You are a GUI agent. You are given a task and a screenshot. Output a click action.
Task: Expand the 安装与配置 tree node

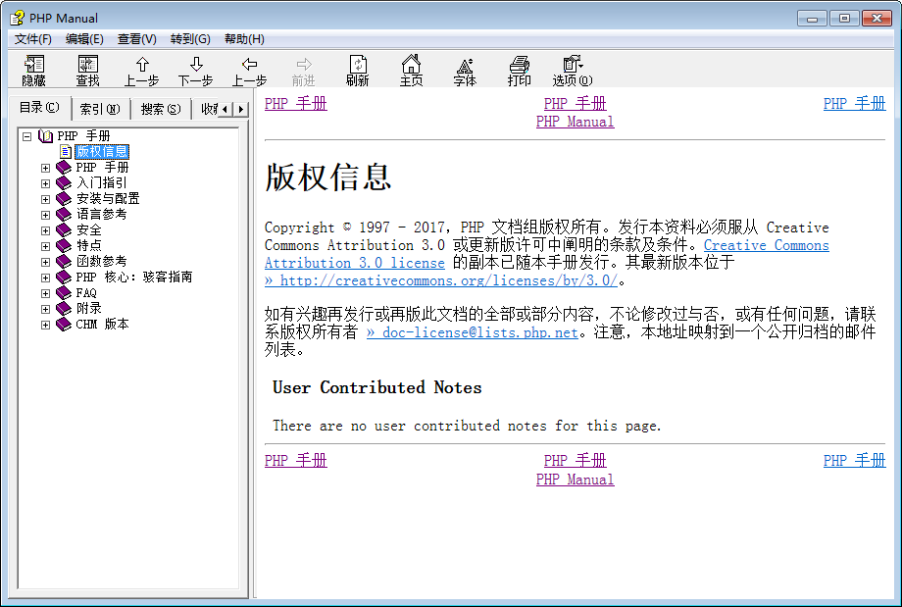[x=45, y=199]
